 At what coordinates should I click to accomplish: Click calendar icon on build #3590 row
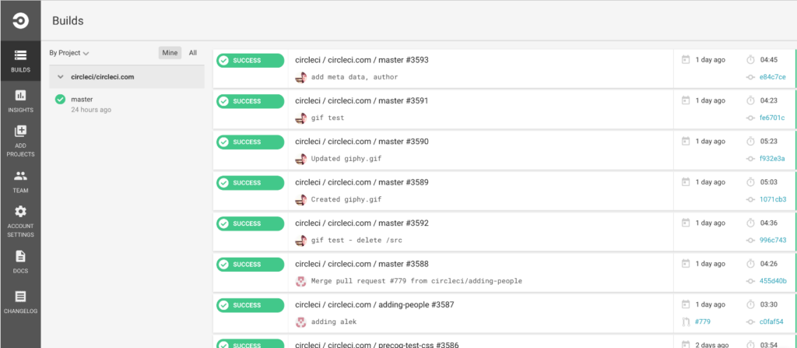click(x=685, y=142)
